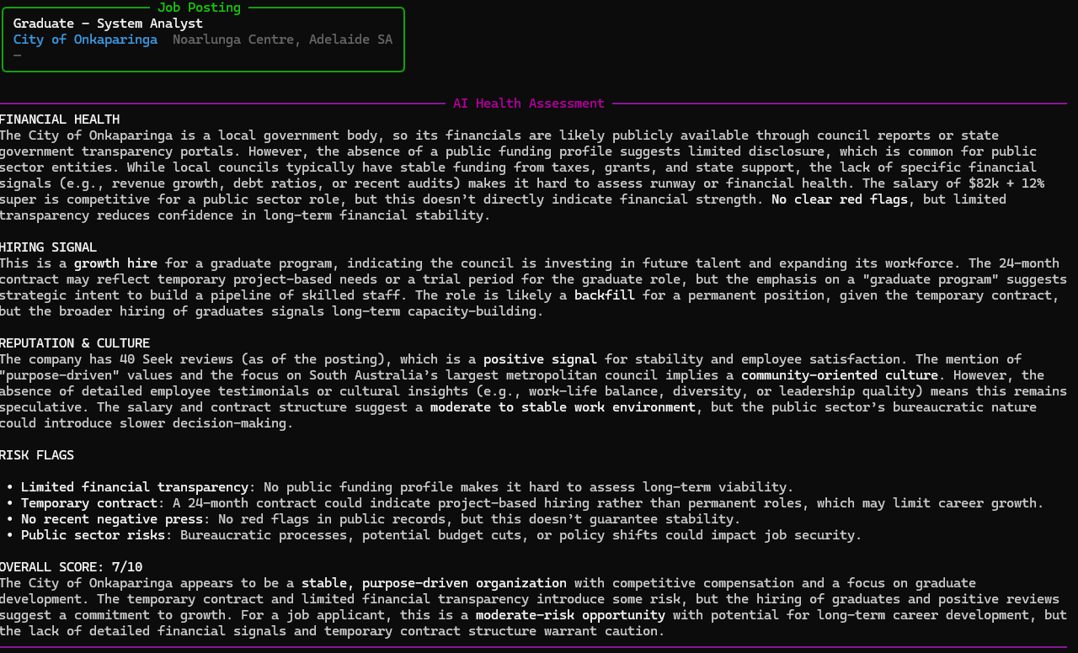This screenshot has width=1078, height=653.
Task: Select the Limited financial transparency risk bullet
Action: pyautogui.click(x=135, y=486)
